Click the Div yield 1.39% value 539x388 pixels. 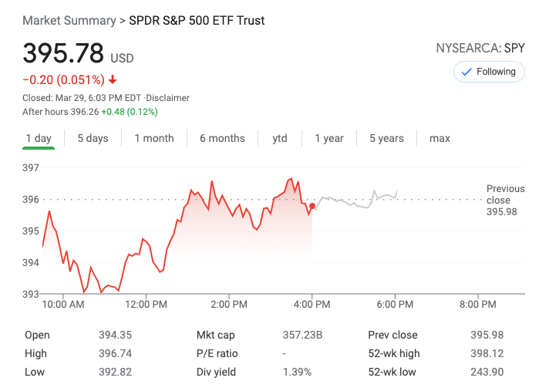tap(297, 372)
